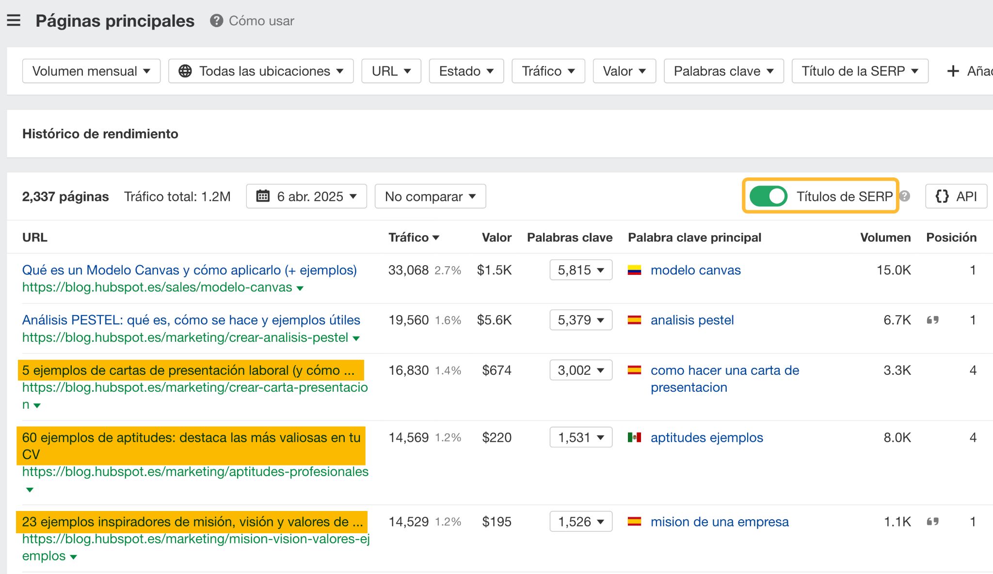Click the help icon beside Títulos de SERP
The height and width of the screenshot is (574, 993).
[906, 196]
